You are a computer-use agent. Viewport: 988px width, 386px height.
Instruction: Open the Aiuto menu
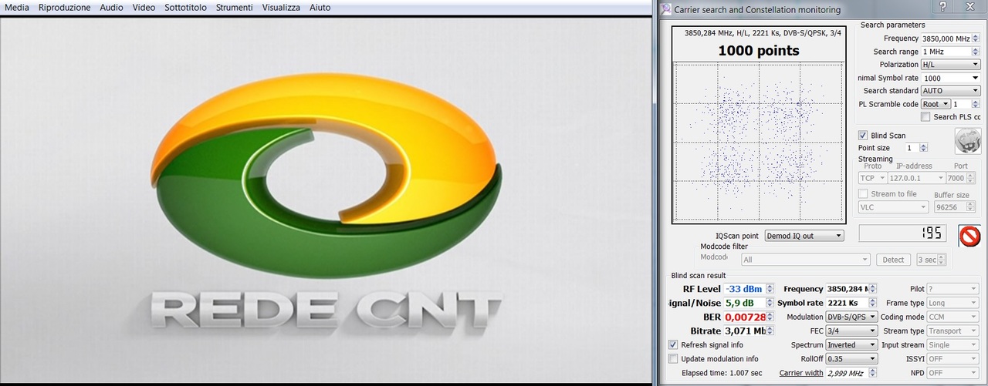(320, 8)
